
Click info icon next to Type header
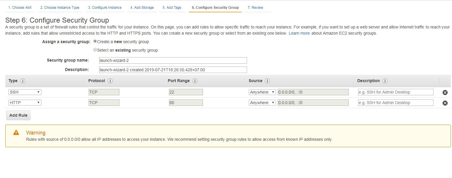pos(23,81)
